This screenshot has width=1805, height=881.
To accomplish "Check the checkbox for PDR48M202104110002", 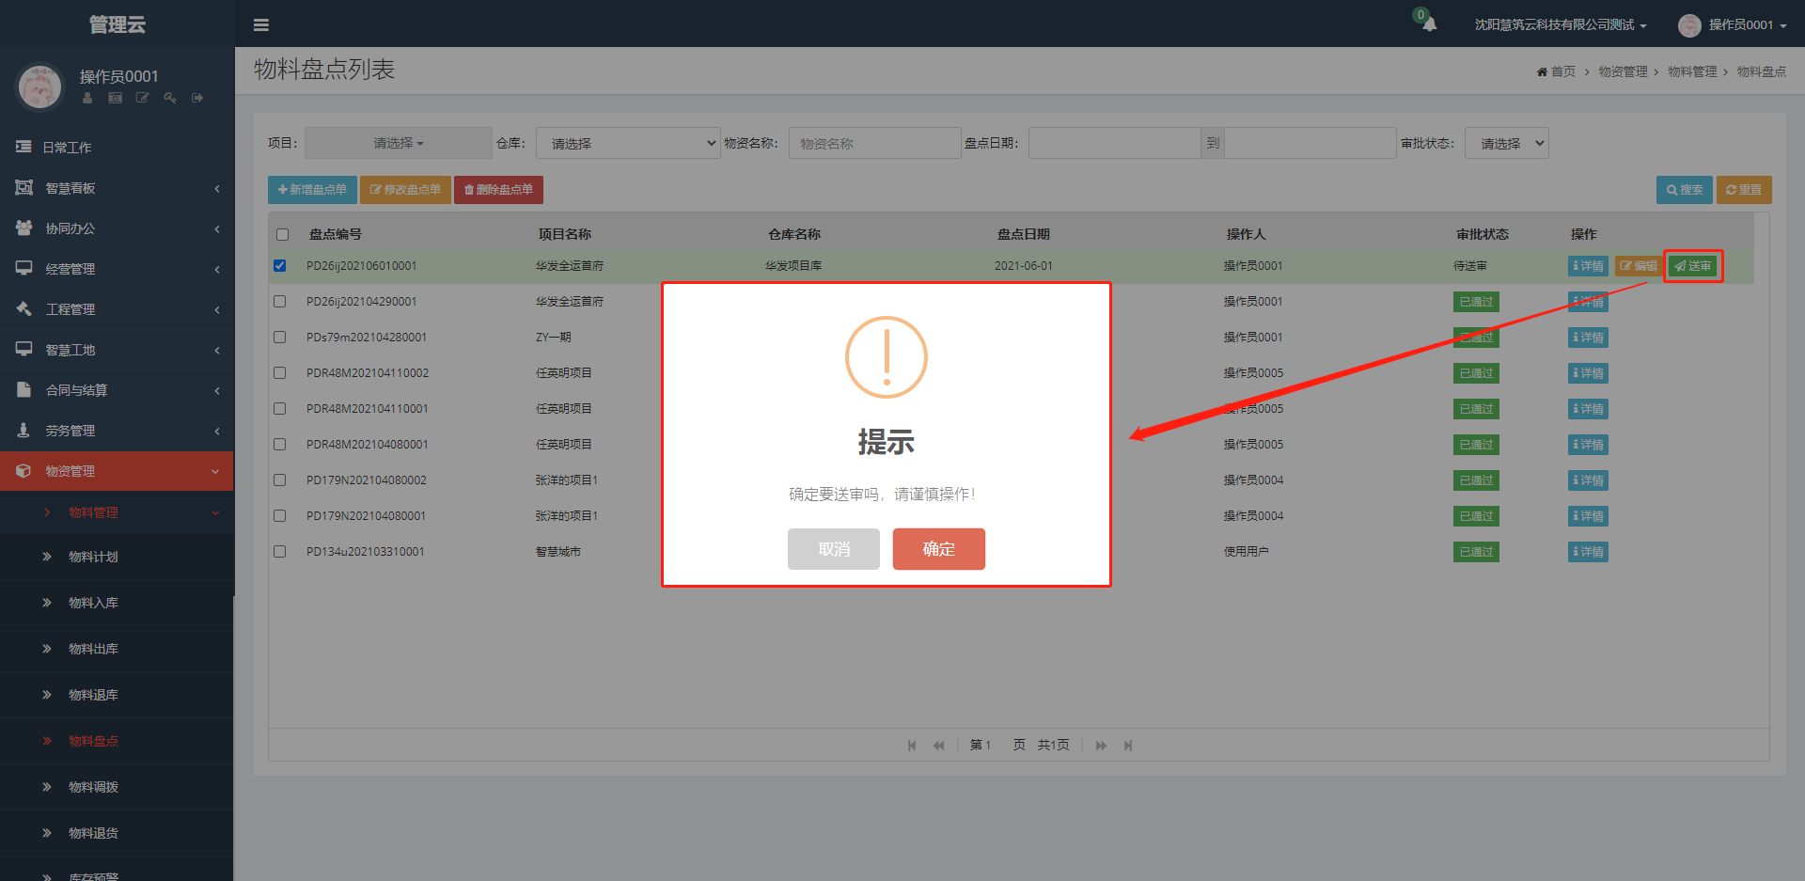I will (279, 372).
